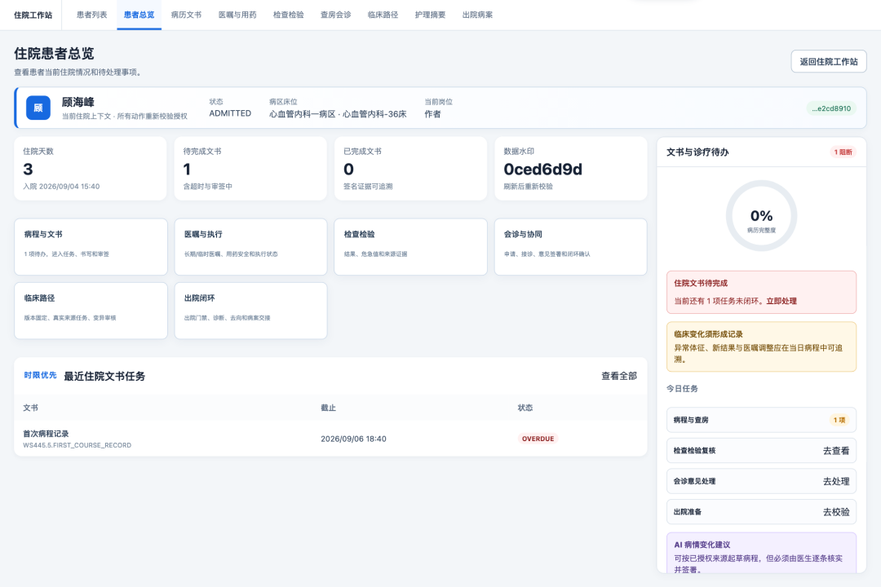Click the ADMITTED status value
The image size is (881, 587).
(x=230, y=113)
